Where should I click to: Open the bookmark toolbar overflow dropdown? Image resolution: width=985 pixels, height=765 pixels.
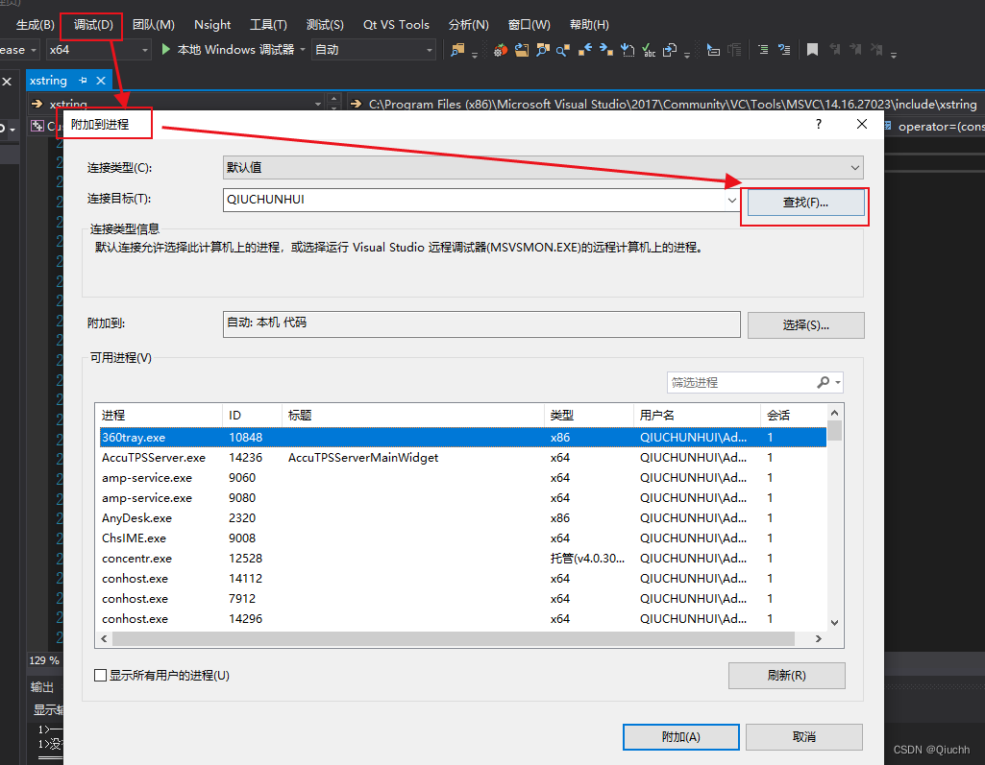(x=894, y=54)
